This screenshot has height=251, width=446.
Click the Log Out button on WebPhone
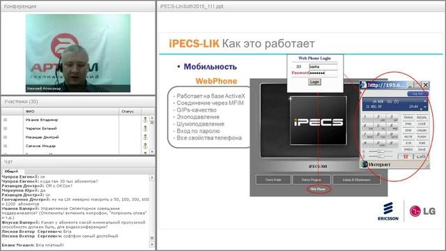417,93
